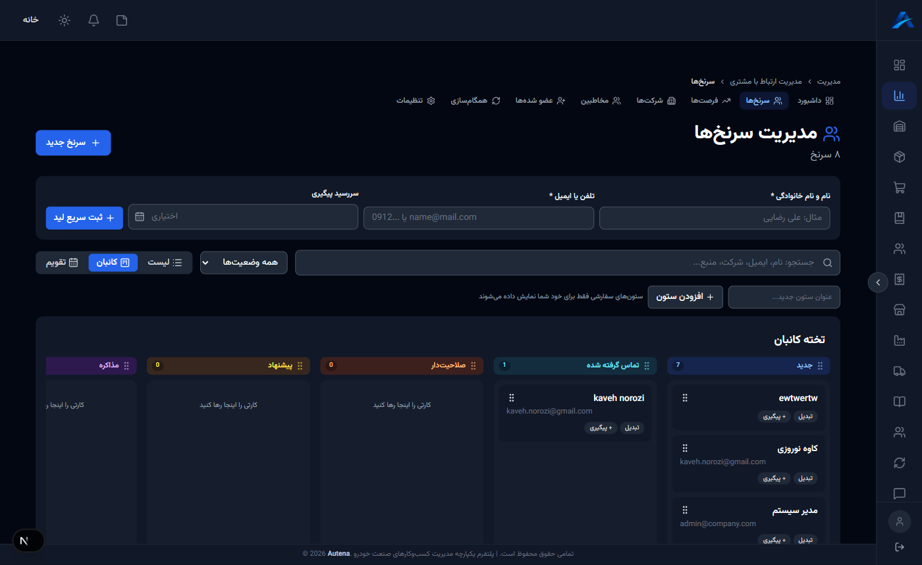Open the همه وضعیت‌ها status dropdown
The width and height of the screenshot is (922, 565).
pyautogui.click(x=244, y=262)
